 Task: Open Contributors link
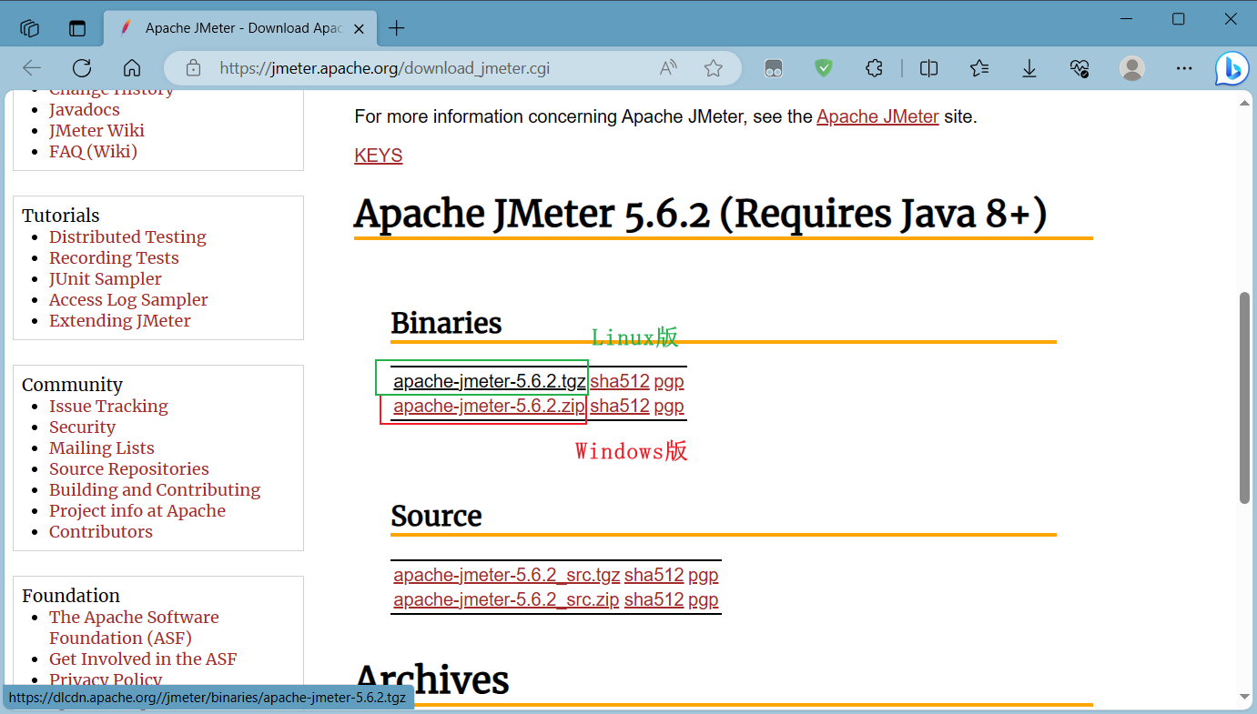click(101, 531)
